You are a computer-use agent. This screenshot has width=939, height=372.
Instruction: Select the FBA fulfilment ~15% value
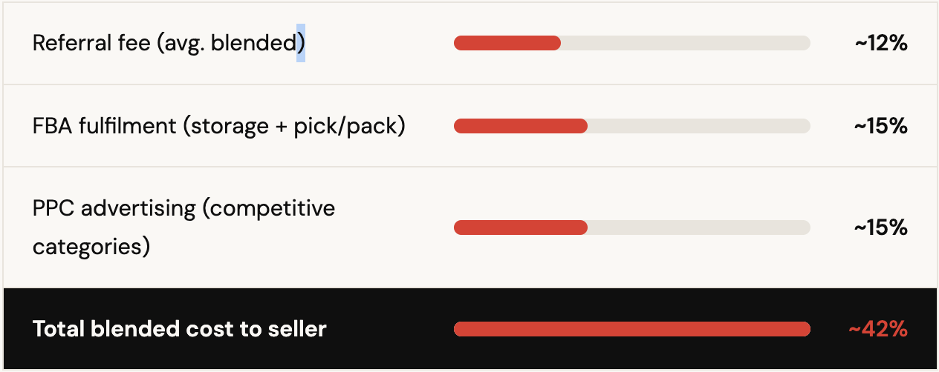[881, 127]
